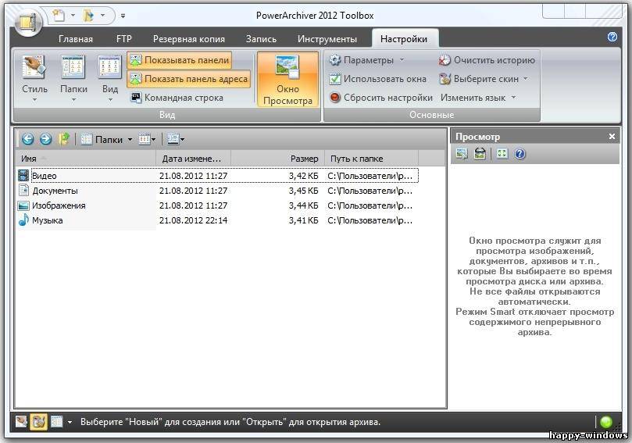Open the layout options dropdown in file toolbar
This screenshot has height=443, width=632.
click(x=176, y=140)
